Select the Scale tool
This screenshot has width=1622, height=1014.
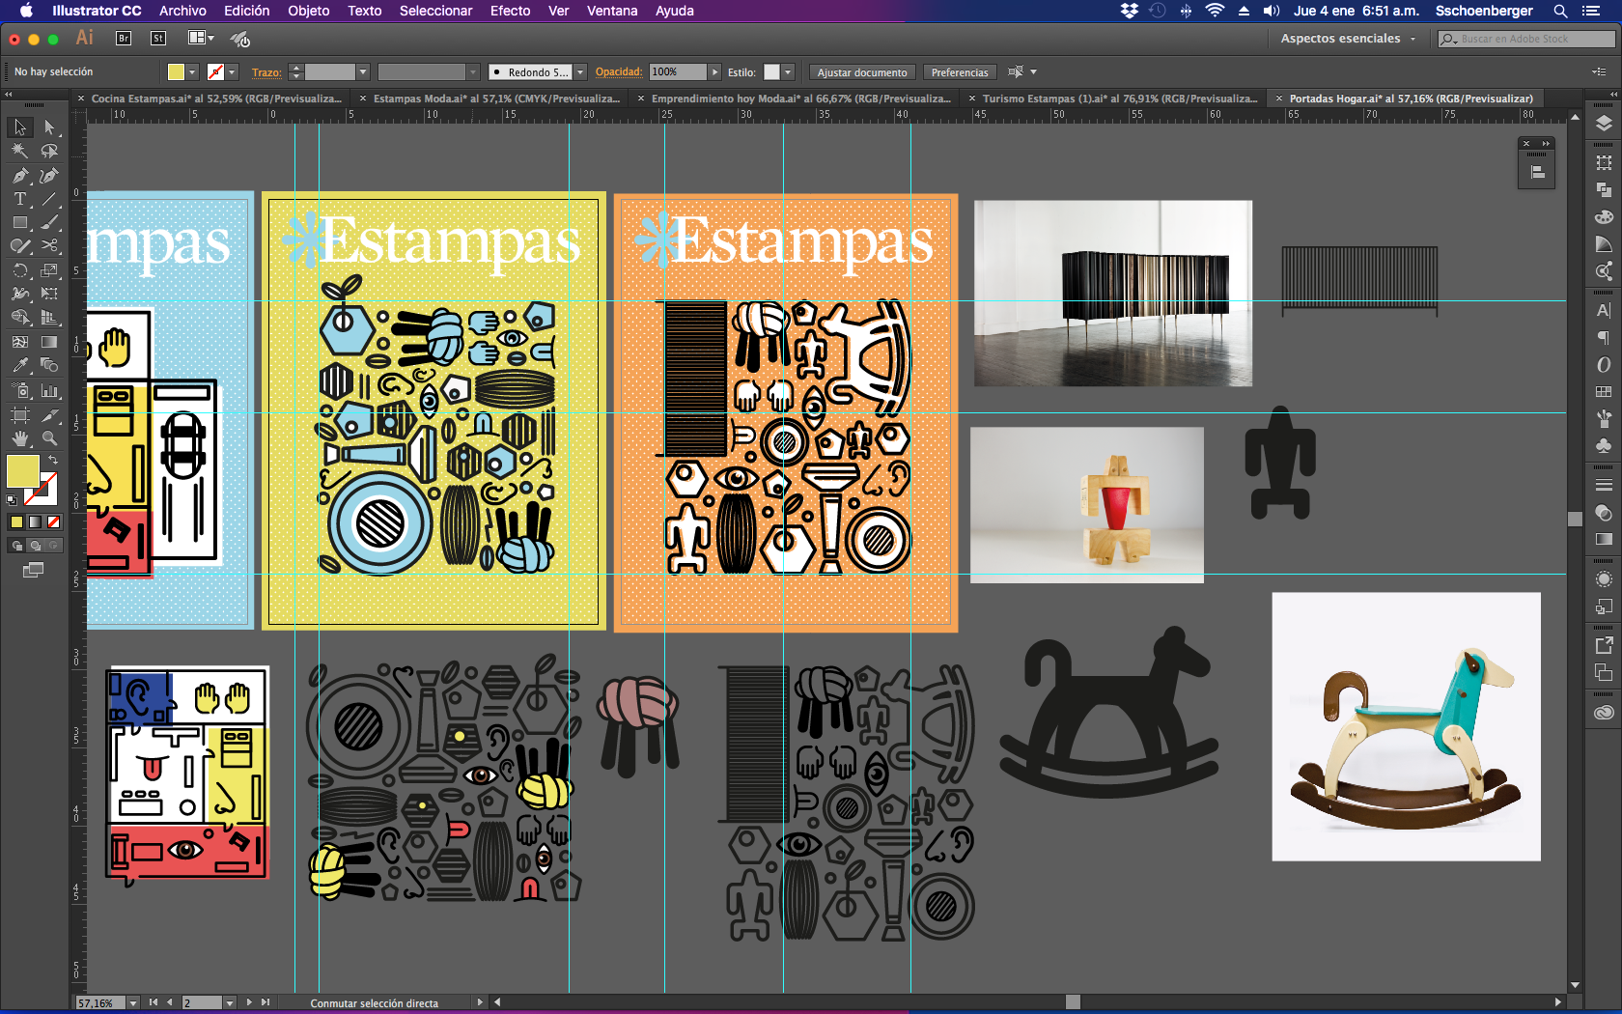pyautogui.click(x=49, y=270)
